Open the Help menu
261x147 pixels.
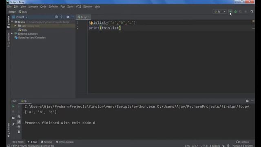pos(97,7)
